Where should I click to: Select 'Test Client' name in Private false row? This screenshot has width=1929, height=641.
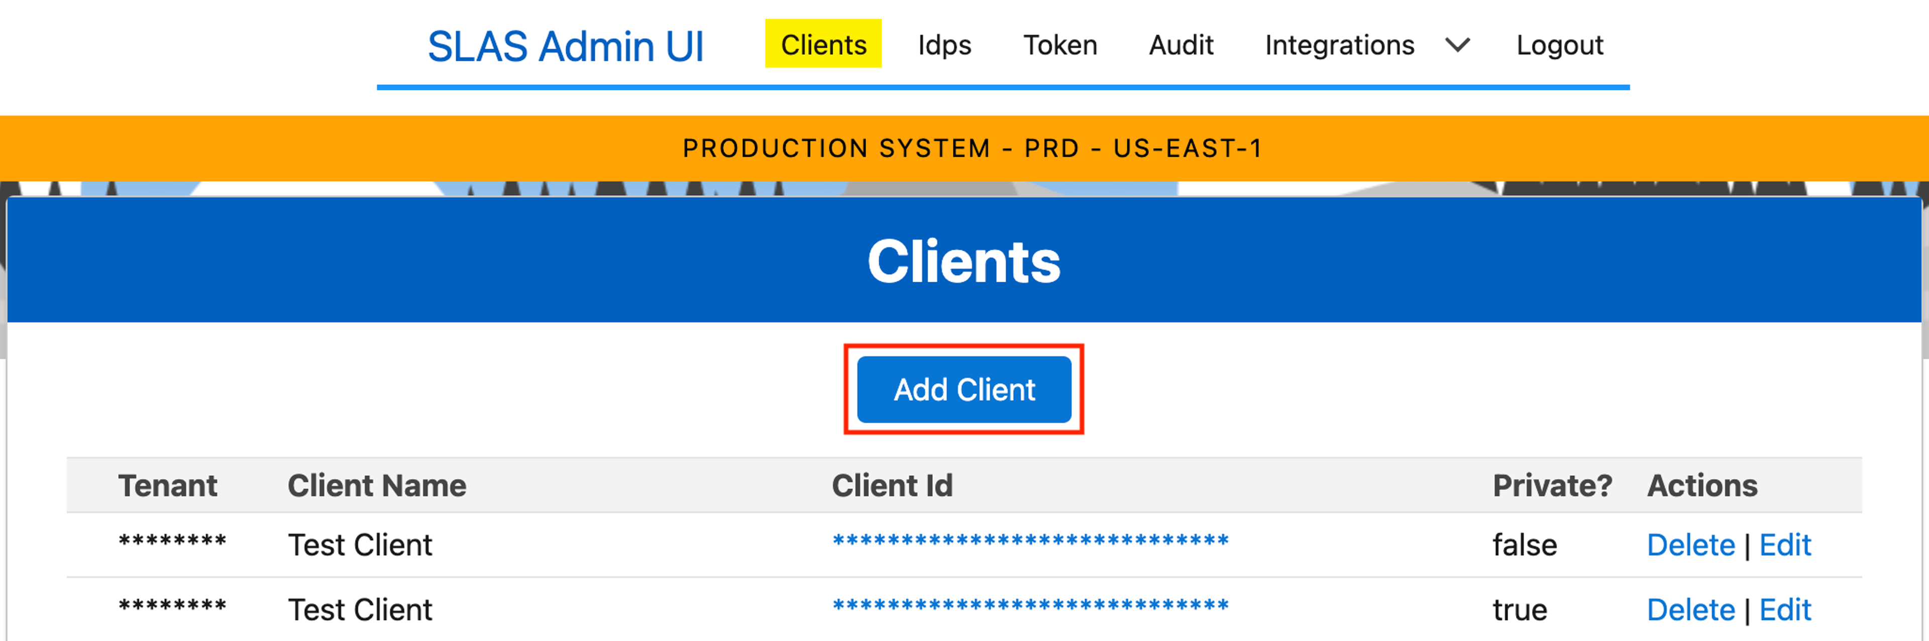360,545
